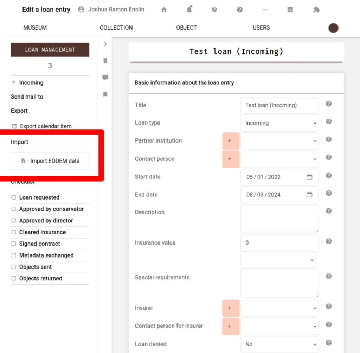This screenshot has height=353, width=360.
Task: Show help for Contact person for insurer
Action: coord(329,324)
